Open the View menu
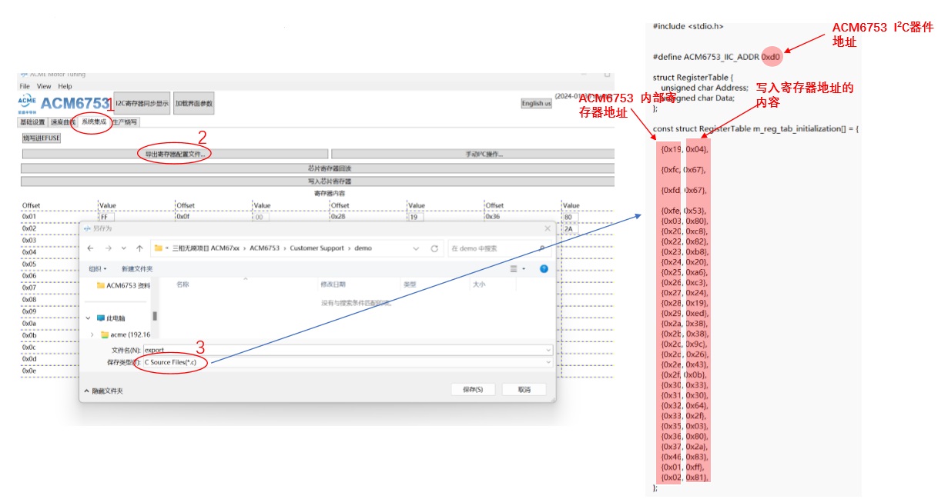The image size is (938, 499). coord(44,86)
